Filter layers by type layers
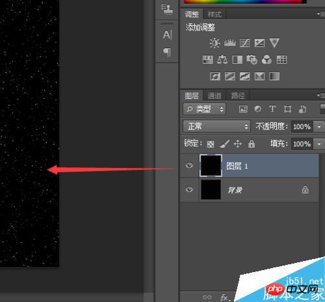The height and width of the screenshot is (302, 325). click(272, 109)
